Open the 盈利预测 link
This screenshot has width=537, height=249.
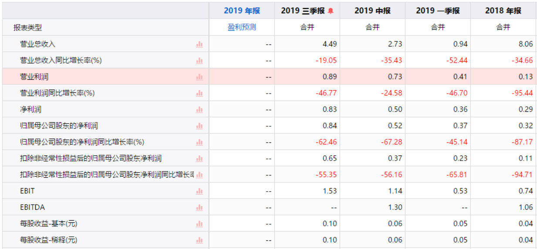tap(242, 27)
